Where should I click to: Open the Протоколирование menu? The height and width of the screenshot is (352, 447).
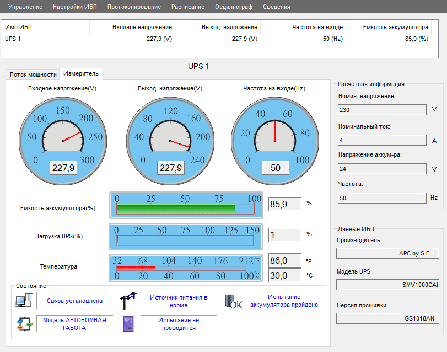click(134, 7)
